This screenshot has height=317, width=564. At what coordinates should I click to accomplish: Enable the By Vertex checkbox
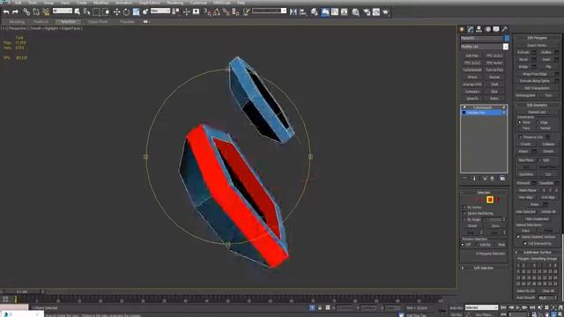click(464, 208)
